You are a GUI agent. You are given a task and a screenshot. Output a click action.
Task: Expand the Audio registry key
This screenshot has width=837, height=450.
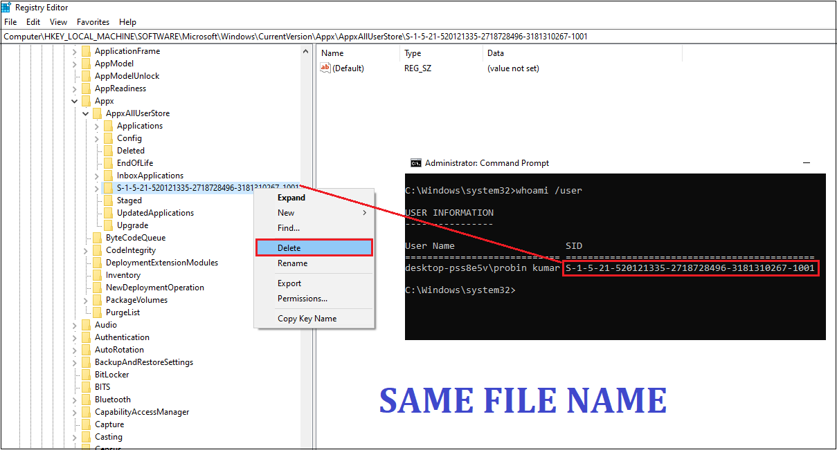pyautogui.click(x=76, y=324)
